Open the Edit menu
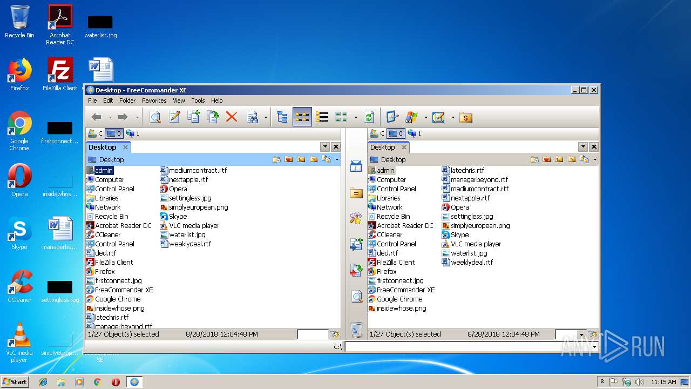 108,100
